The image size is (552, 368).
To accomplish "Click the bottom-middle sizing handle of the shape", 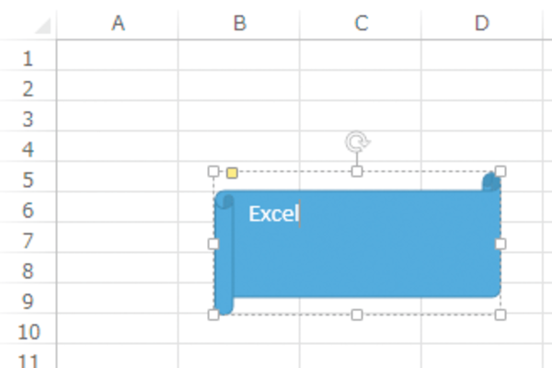I will 357,315.
